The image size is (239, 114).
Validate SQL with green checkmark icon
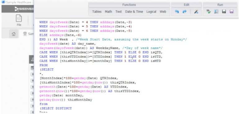point(209,12)
